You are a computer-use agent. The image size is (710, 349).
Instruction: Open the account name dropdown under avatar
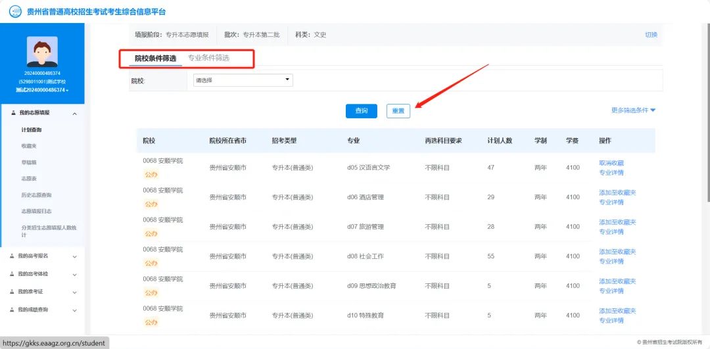pyautogui.click(x=42, y=90)
